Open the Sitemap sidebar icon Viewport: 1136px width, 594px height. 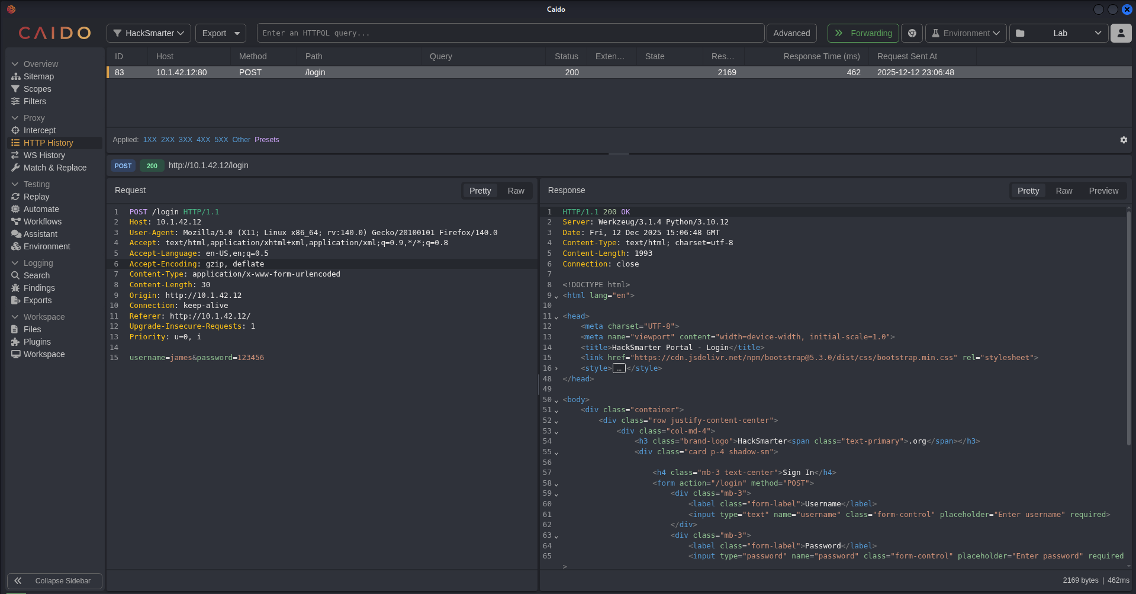pos(16,76)
